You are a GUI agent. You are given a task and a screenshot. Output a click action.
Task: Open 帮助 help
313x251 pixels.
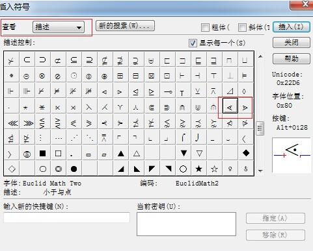tap(291, 58)
